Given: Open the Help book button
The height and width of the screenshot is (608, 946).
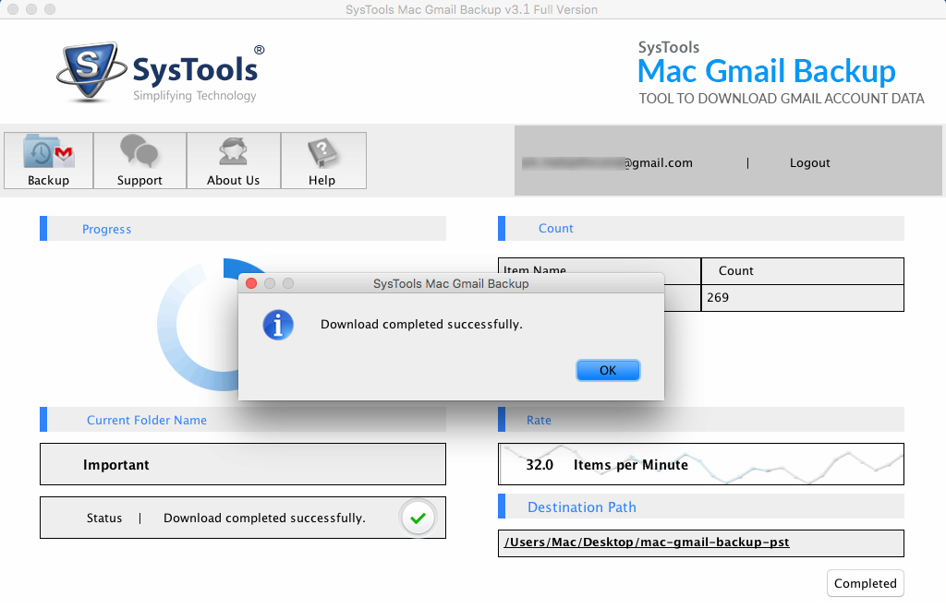Looking at the screenshot, I should (x=322, y=161).
